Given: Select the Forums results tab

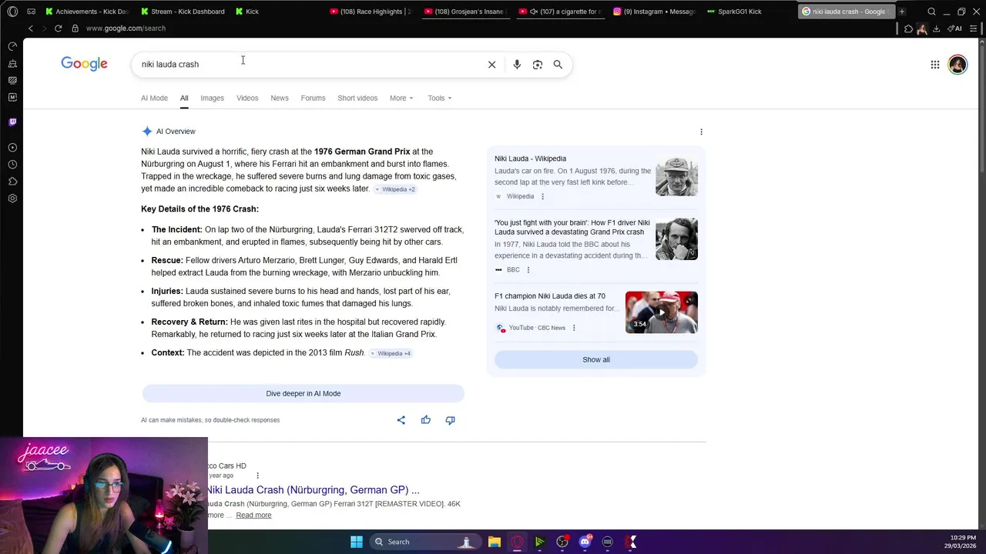Looking at the screenshot, I should click(313, 98).
